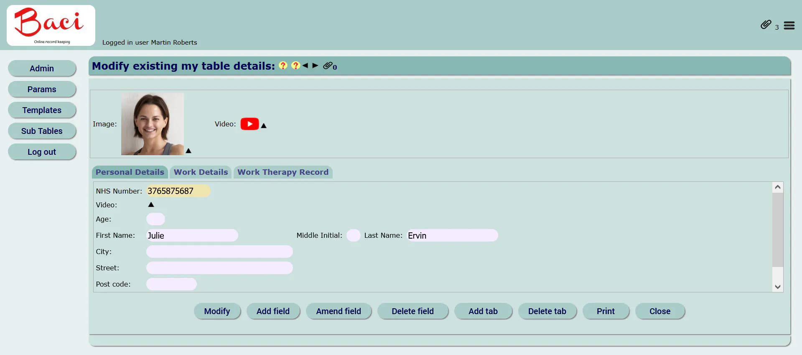The height and width of the screenshot is (355, 802).
Task: Click the upload triangle next to the YouTube icon
Action: coord(264,126)
